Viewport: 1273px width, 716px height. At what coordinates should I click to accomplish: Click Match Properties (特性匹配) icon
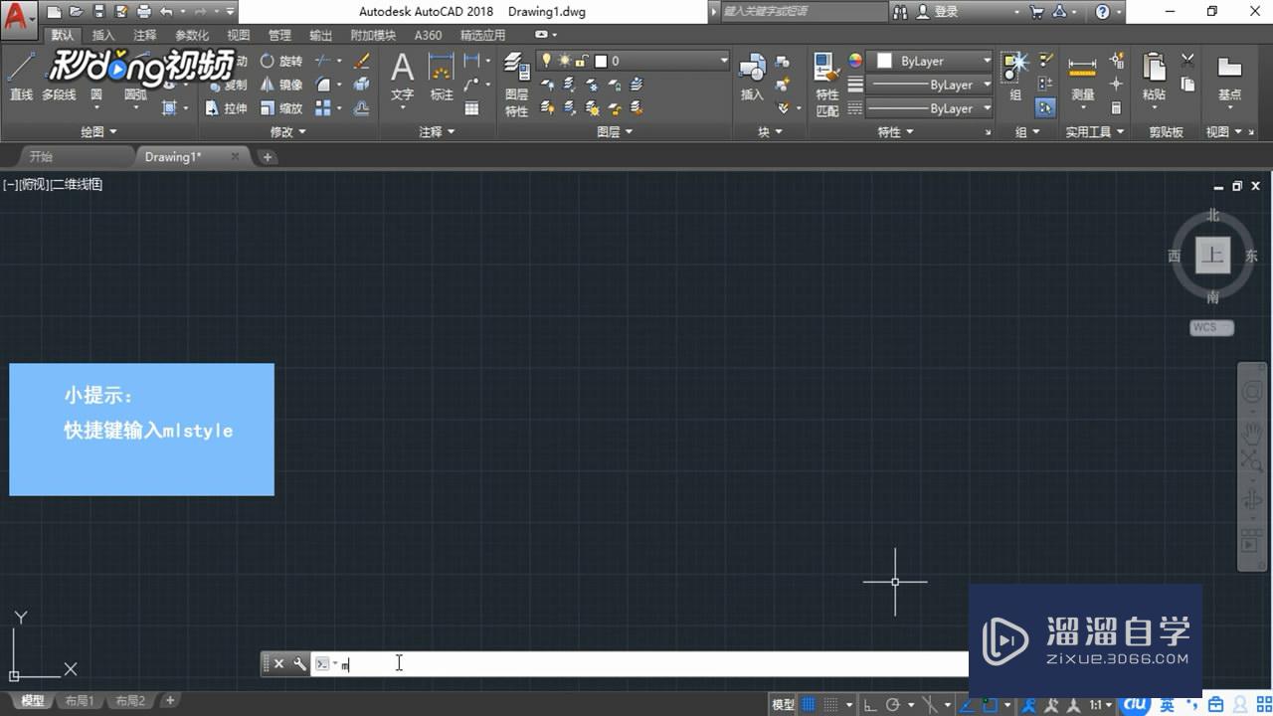(827, 85)
